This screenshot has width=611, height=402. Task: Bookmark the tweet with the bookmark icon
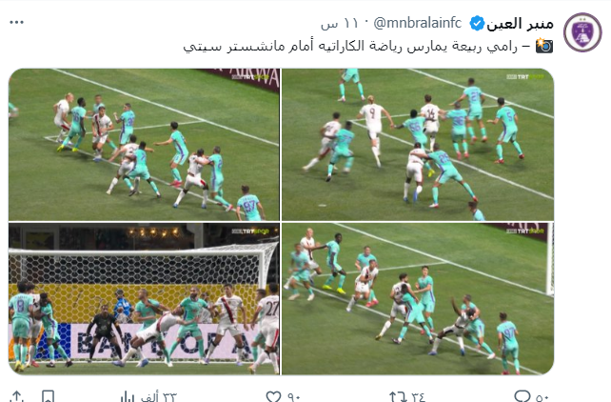pos(48,396)
